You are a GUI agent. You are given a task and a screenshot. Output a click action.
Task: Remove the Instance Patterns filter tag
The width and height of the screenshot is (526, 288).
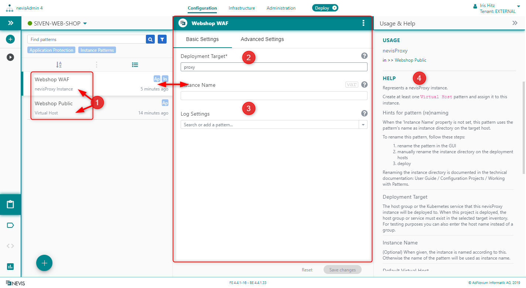97,50
